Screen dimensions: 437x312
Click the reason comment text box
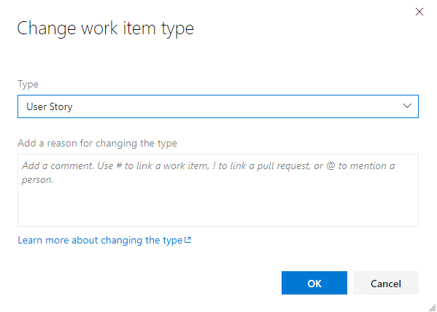pos(218,190)
